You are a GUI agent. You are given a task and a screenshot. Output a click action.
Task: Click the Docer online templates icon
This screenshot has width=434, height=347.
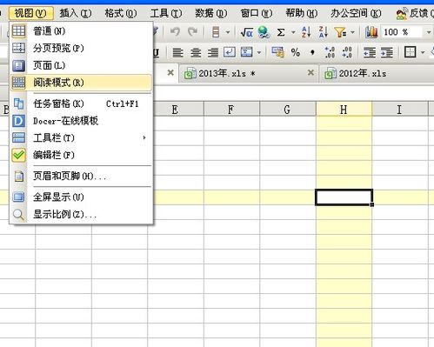point(18,121)
